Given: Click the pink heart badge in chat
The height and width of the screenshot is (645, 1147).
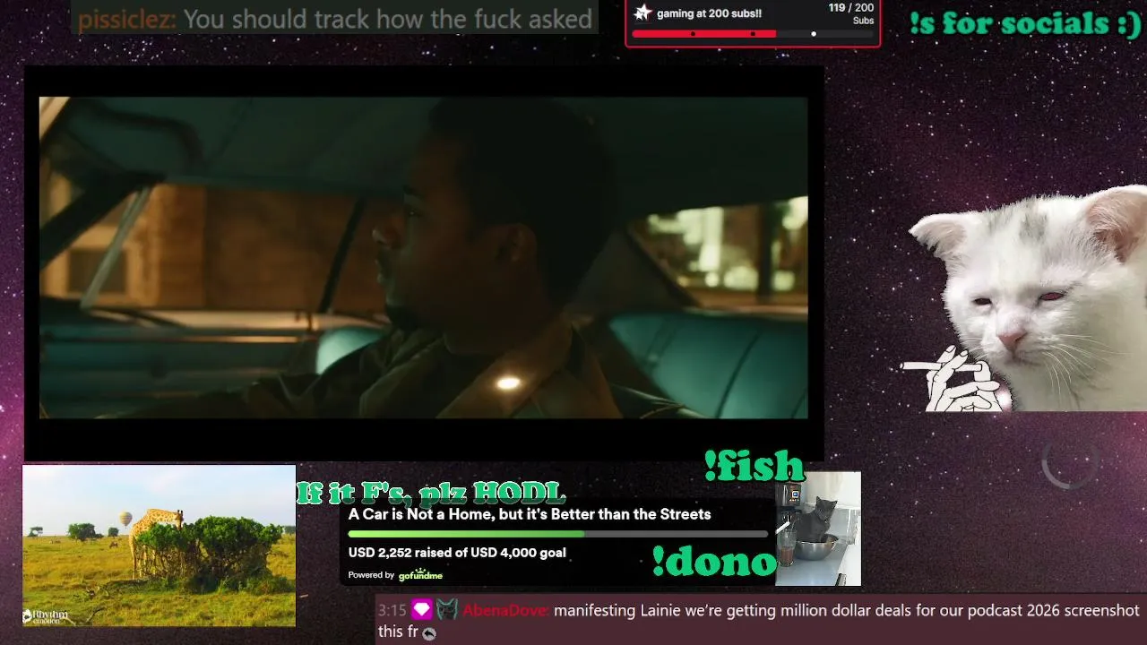Looking at the screenshot, I should [422, 610].
